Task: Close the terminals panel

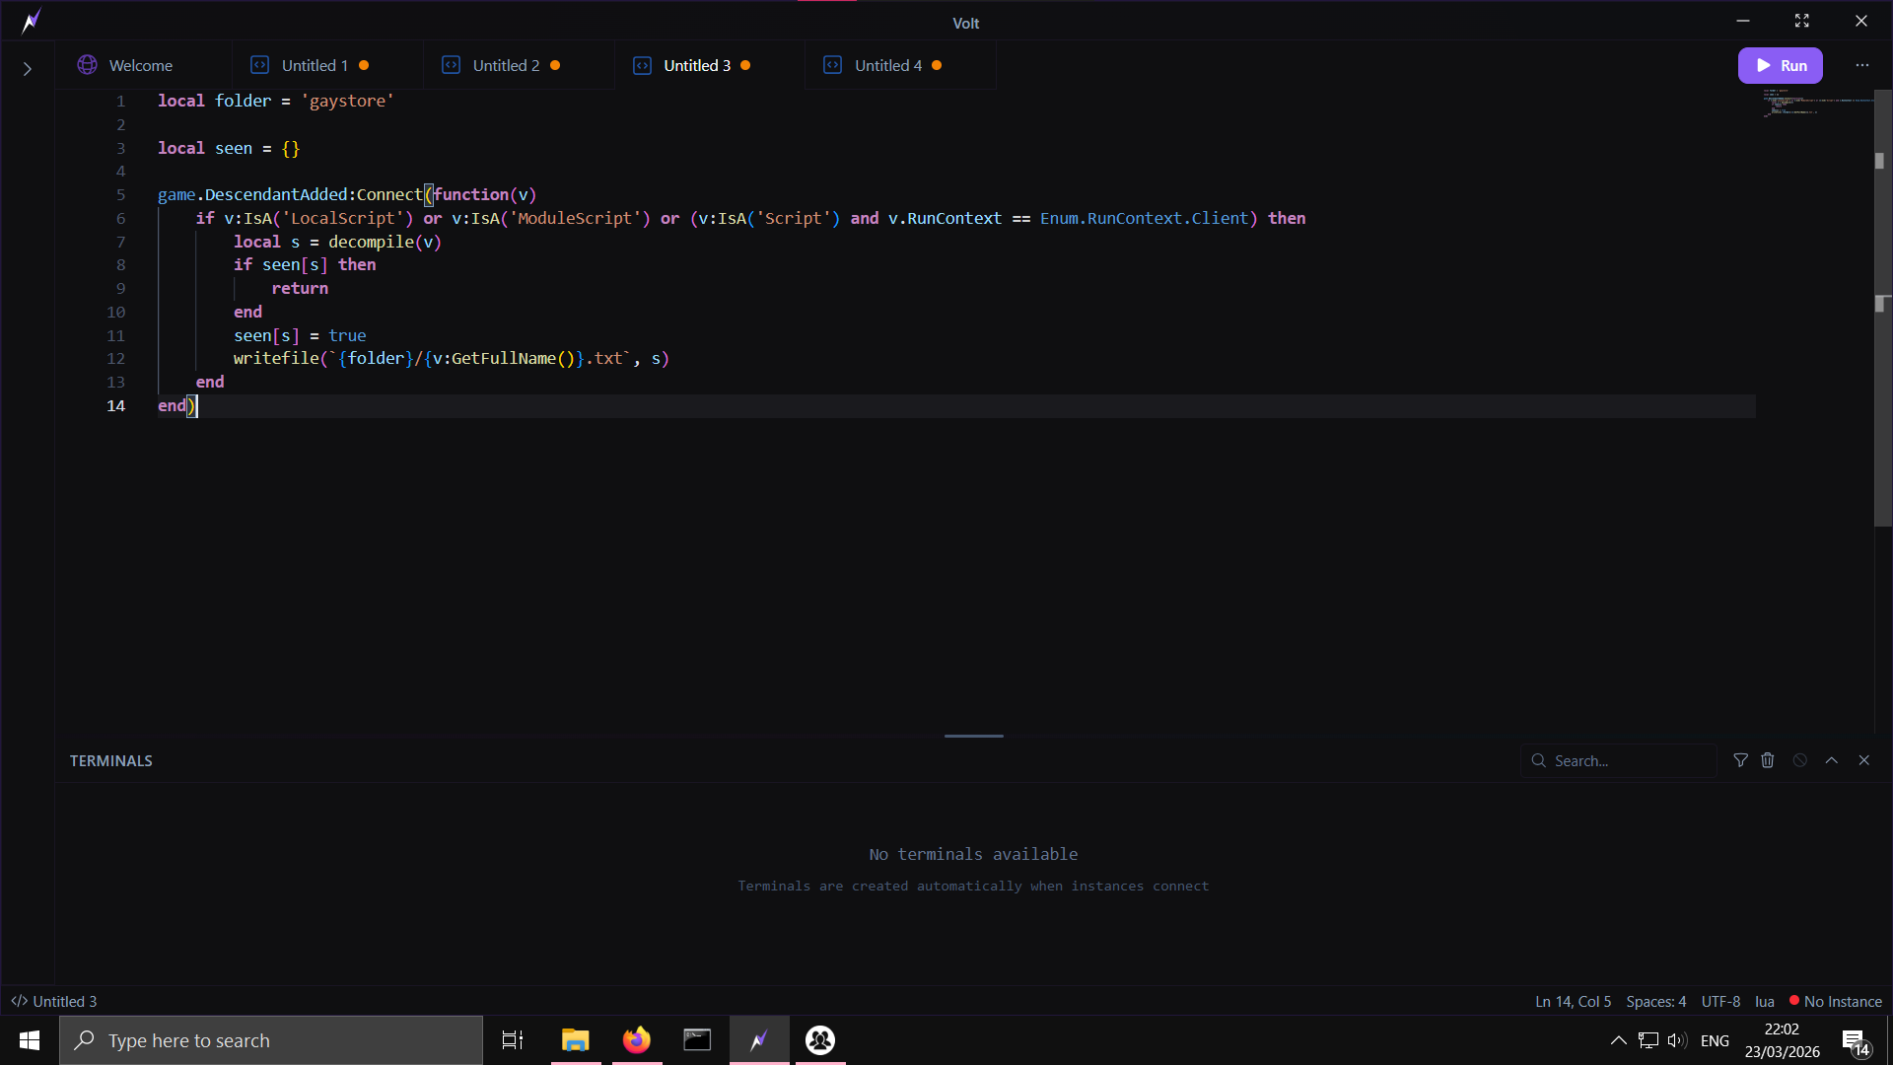Action: click(x=1863, y=760)
